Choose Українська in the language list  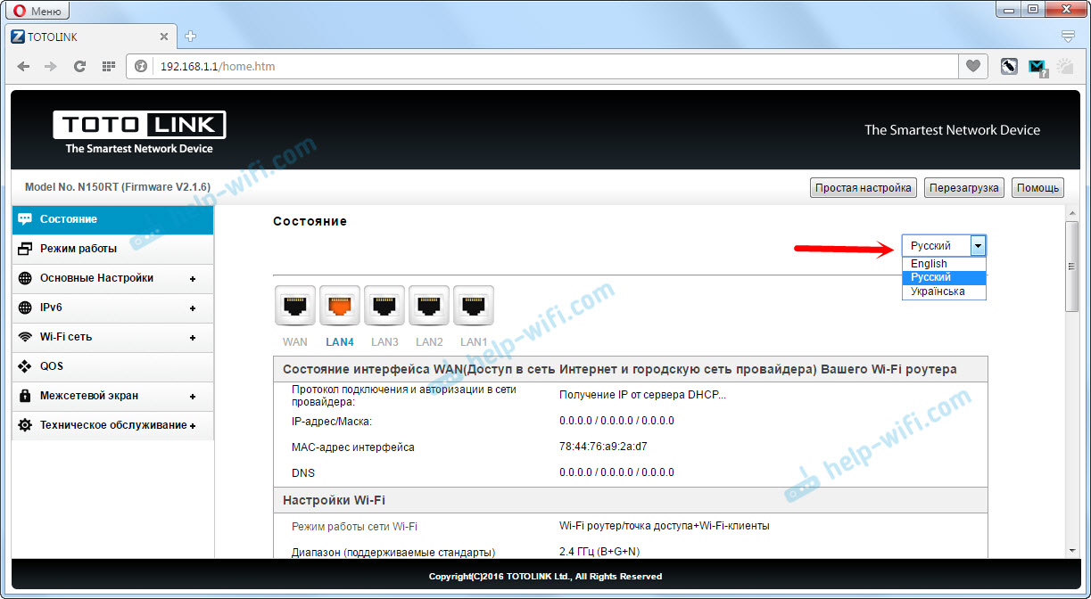[938, 291]
